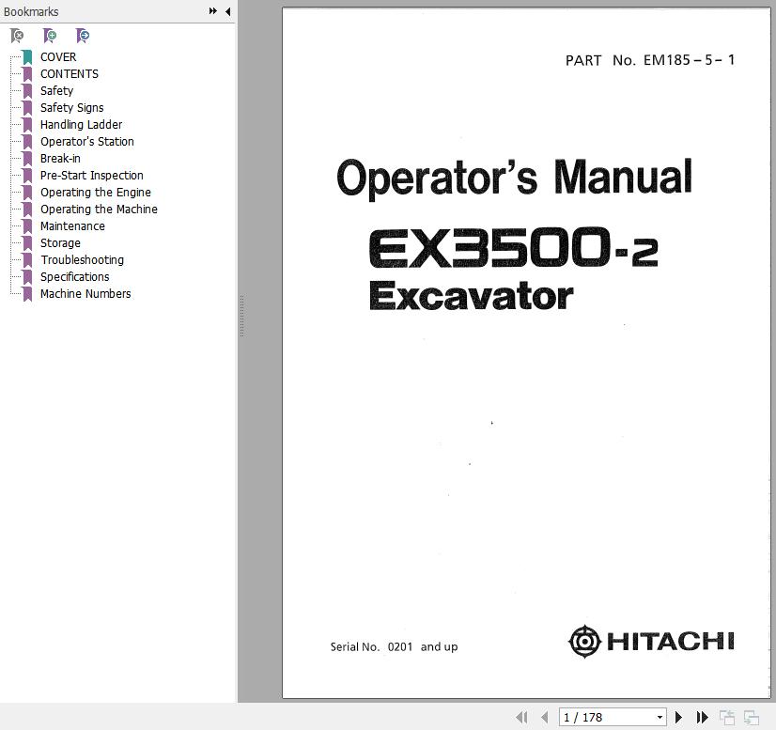This screenshot has height=730, width=776.
Task: Click the teal COVER bookmark ribbon icon
Action: click(x=28, y=57)
